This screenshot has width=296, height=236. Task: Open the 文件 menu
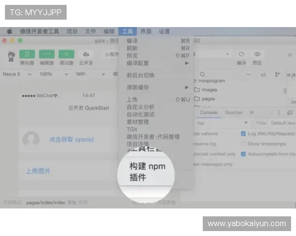90,31
